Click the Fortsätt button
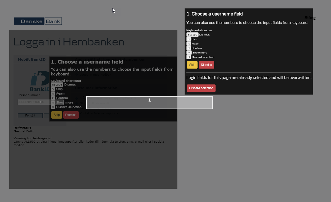Image resolution: width=331 pixels, height=202 pixels. 30,115
